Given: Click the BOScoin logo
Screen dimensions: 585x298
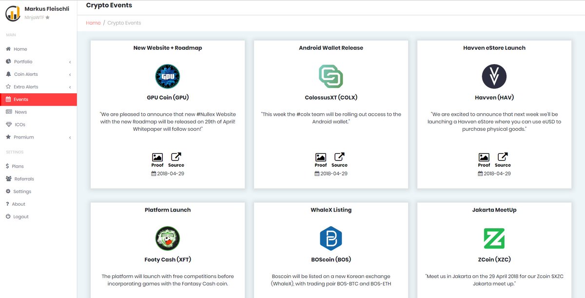Looking at the screenshot, I should [x=331, y=239].
